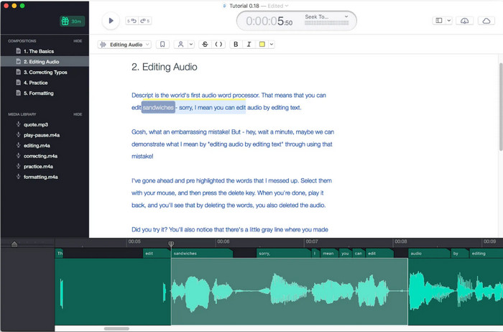Click the cloud sync icon
This screenshot has width=503, height=332.
pyautogui.click(x=486, y=21)
